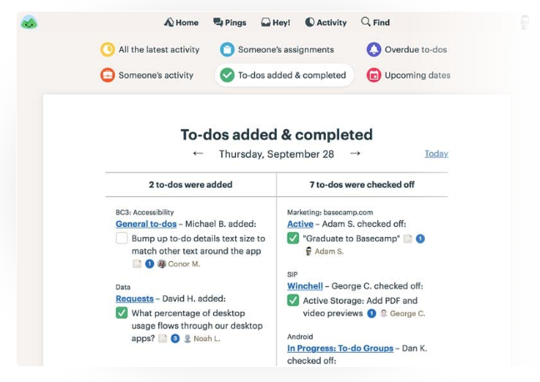Screen dimensions: 540x382
Task: Open the Pings menu in top navigation
Action: click(x=230, y=23)
